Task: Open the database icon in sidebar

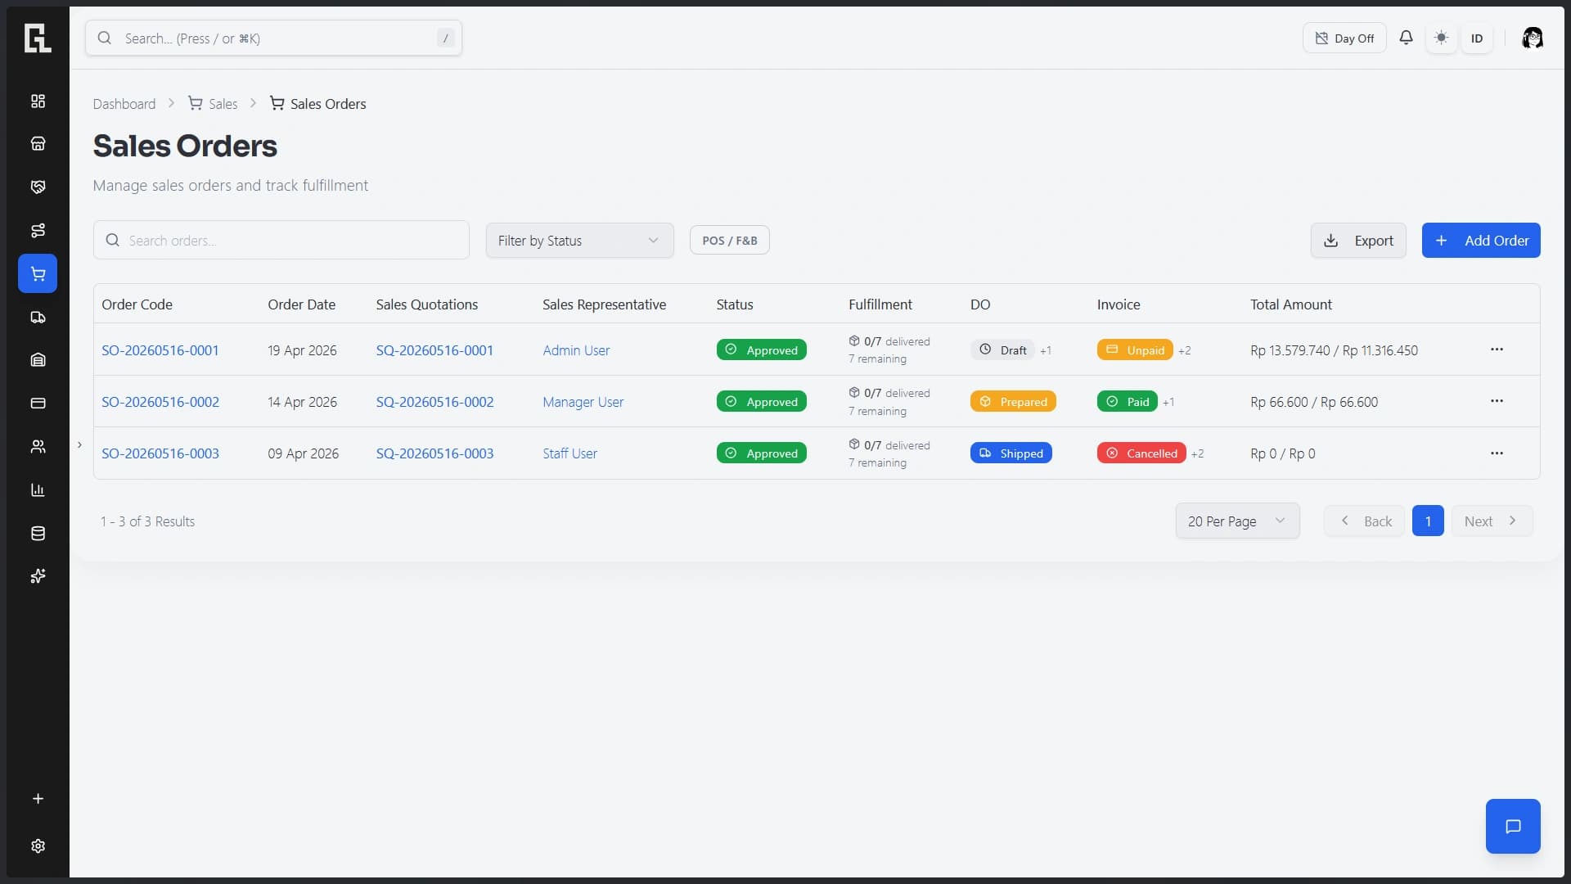Action: coord(38,533)
